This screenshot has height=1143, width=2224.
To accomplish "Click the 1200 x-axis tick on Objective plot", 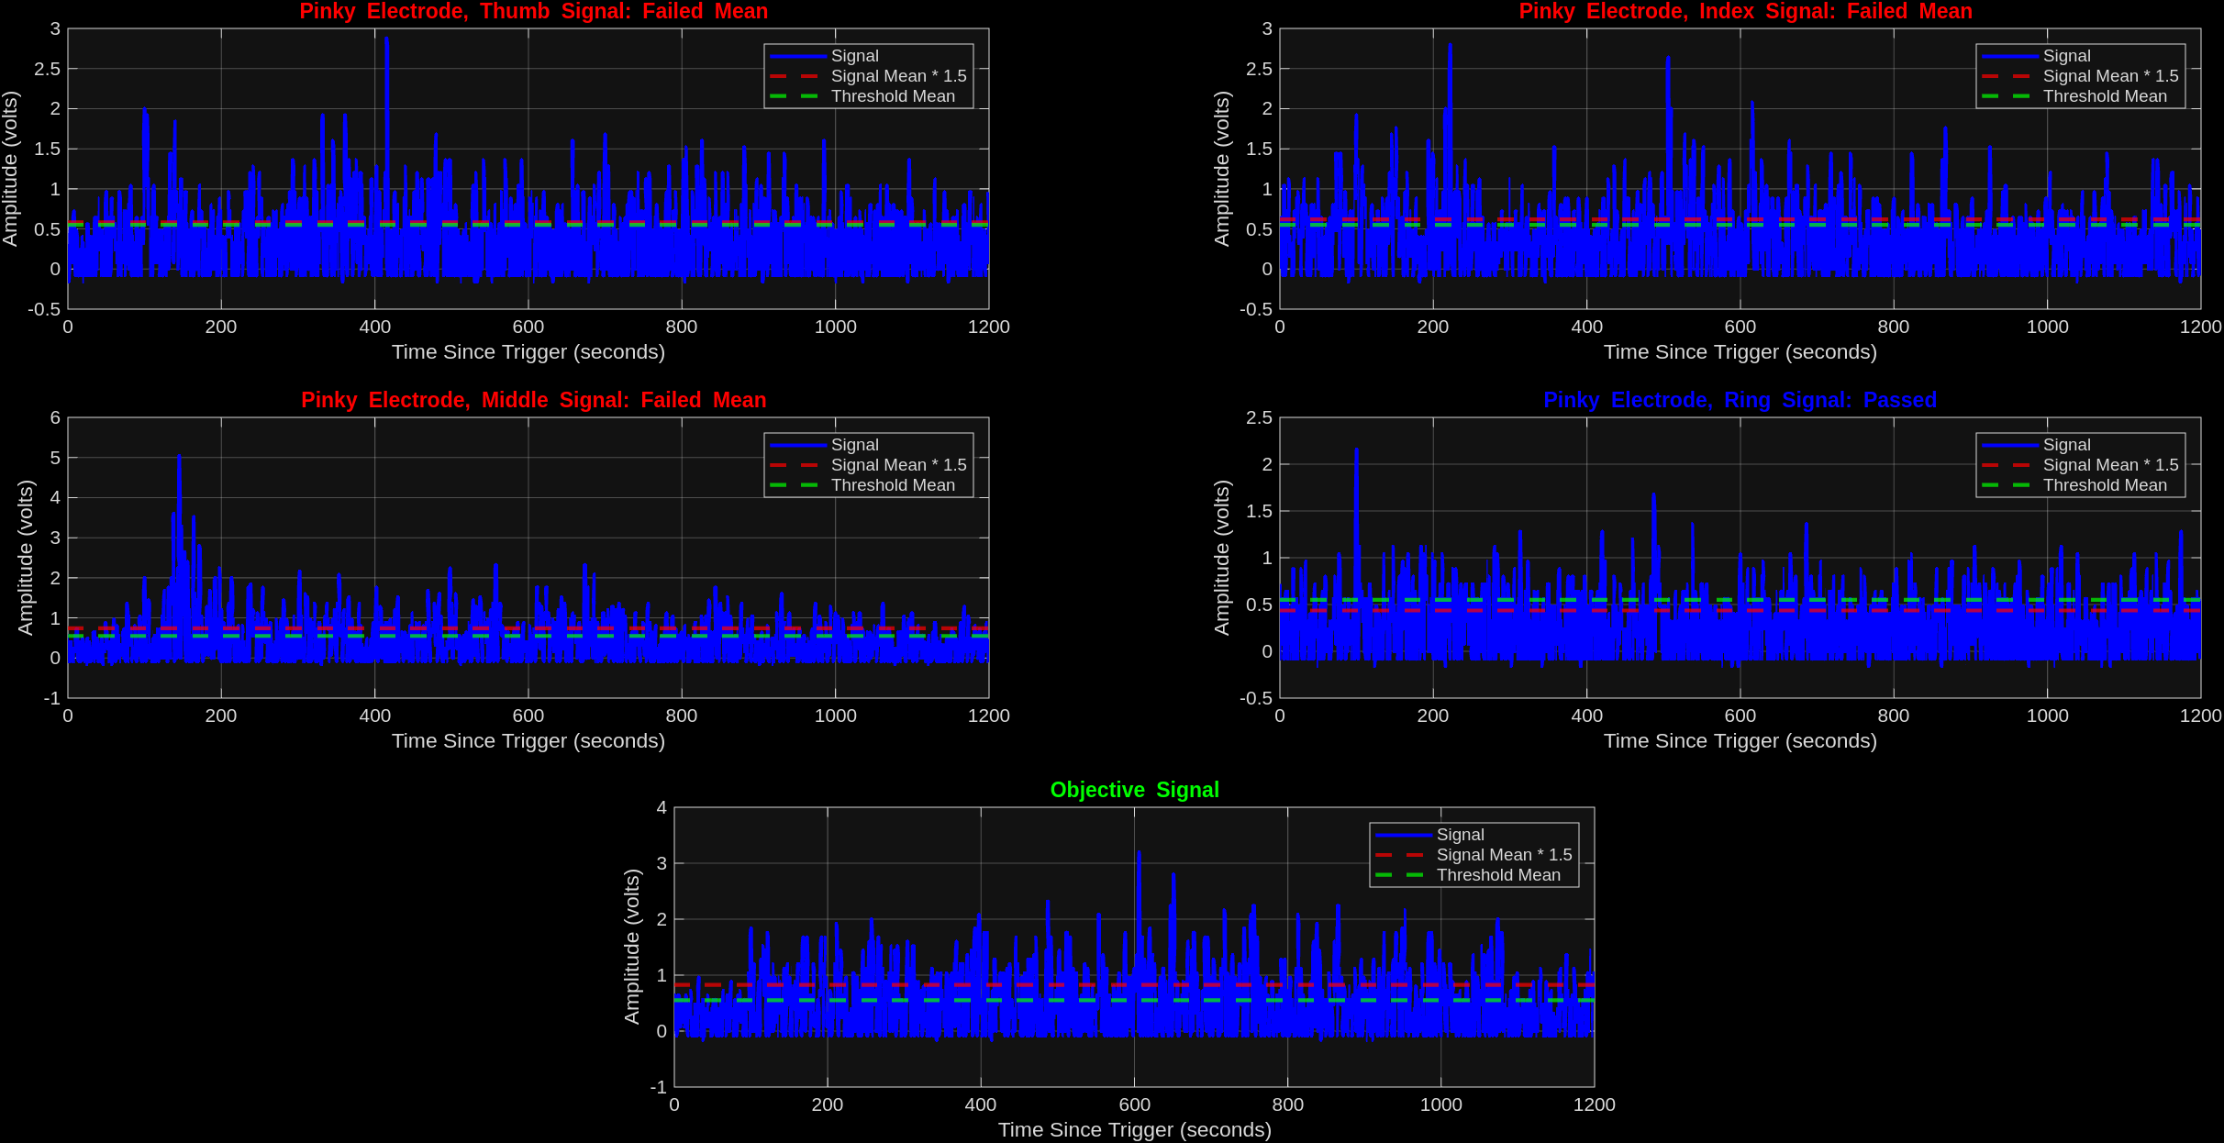I will tap(1594, 1105).
